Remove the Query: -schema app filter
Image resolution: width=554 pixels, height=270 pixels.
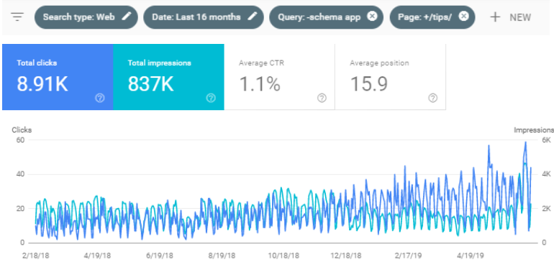click(x=372, y=17)
